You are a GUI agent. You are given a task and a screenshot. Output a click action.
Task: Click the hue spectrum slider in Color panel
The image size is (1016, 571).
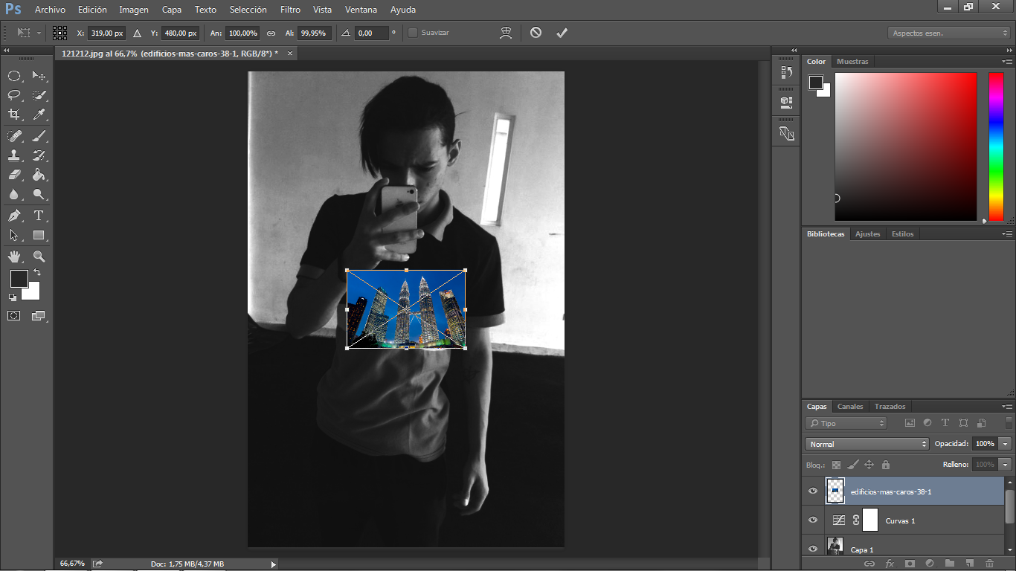[996, 146]
